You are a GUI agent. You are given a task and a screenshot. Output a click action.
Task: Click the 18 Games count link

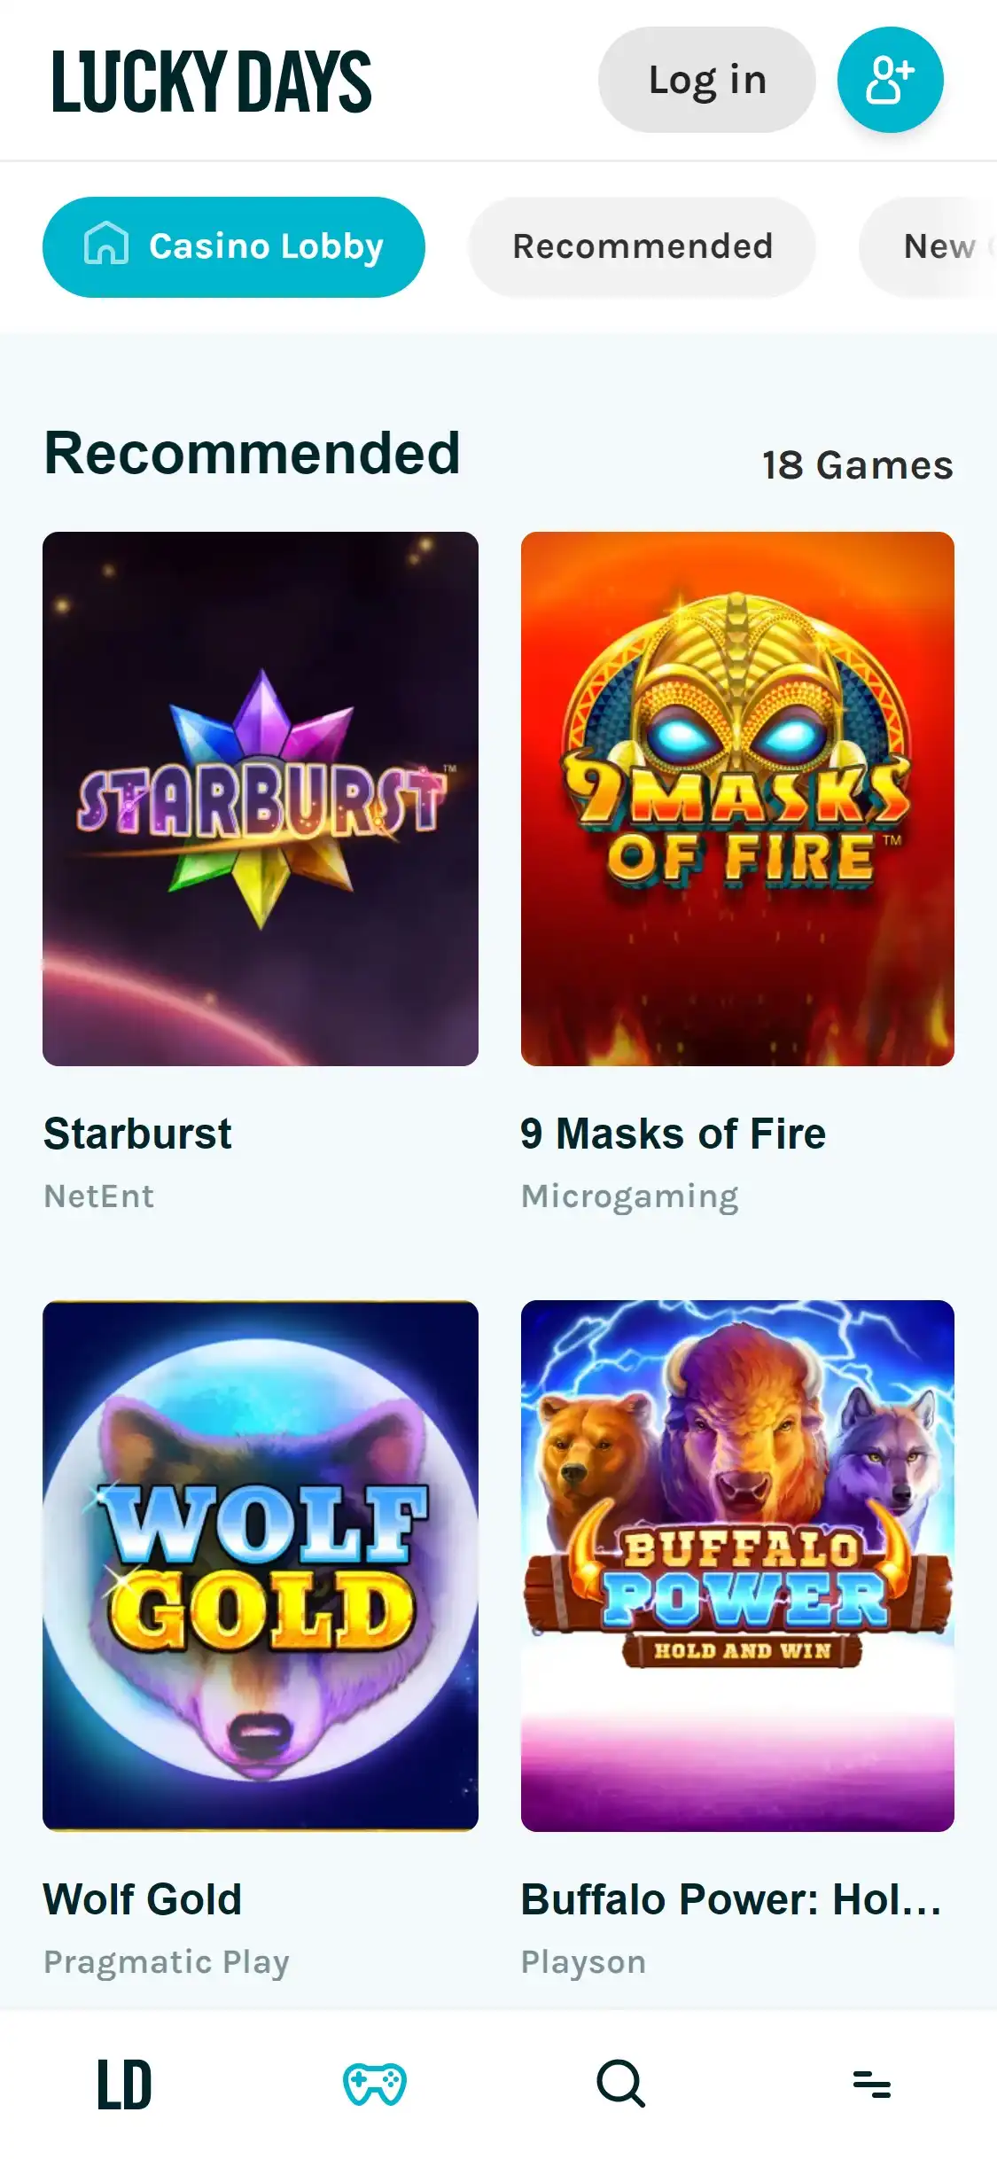click(858, 465)
